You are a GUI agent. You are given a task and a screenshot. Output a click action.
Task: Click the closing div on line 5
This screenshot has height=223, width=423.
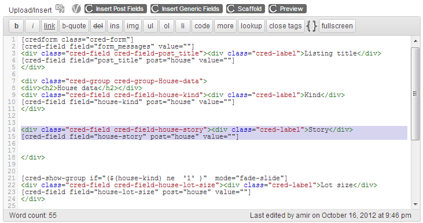tap(33, 68)
